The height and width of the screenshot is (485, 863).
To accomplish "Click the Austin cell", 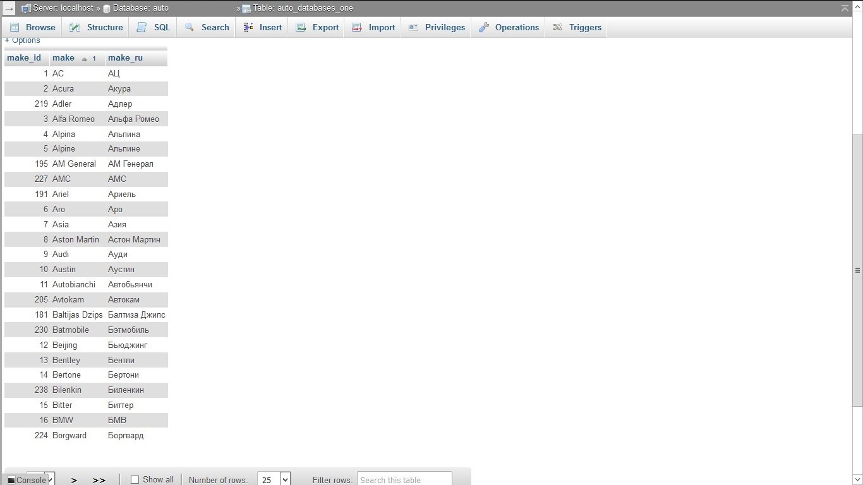I will click(x=77, y=270).
